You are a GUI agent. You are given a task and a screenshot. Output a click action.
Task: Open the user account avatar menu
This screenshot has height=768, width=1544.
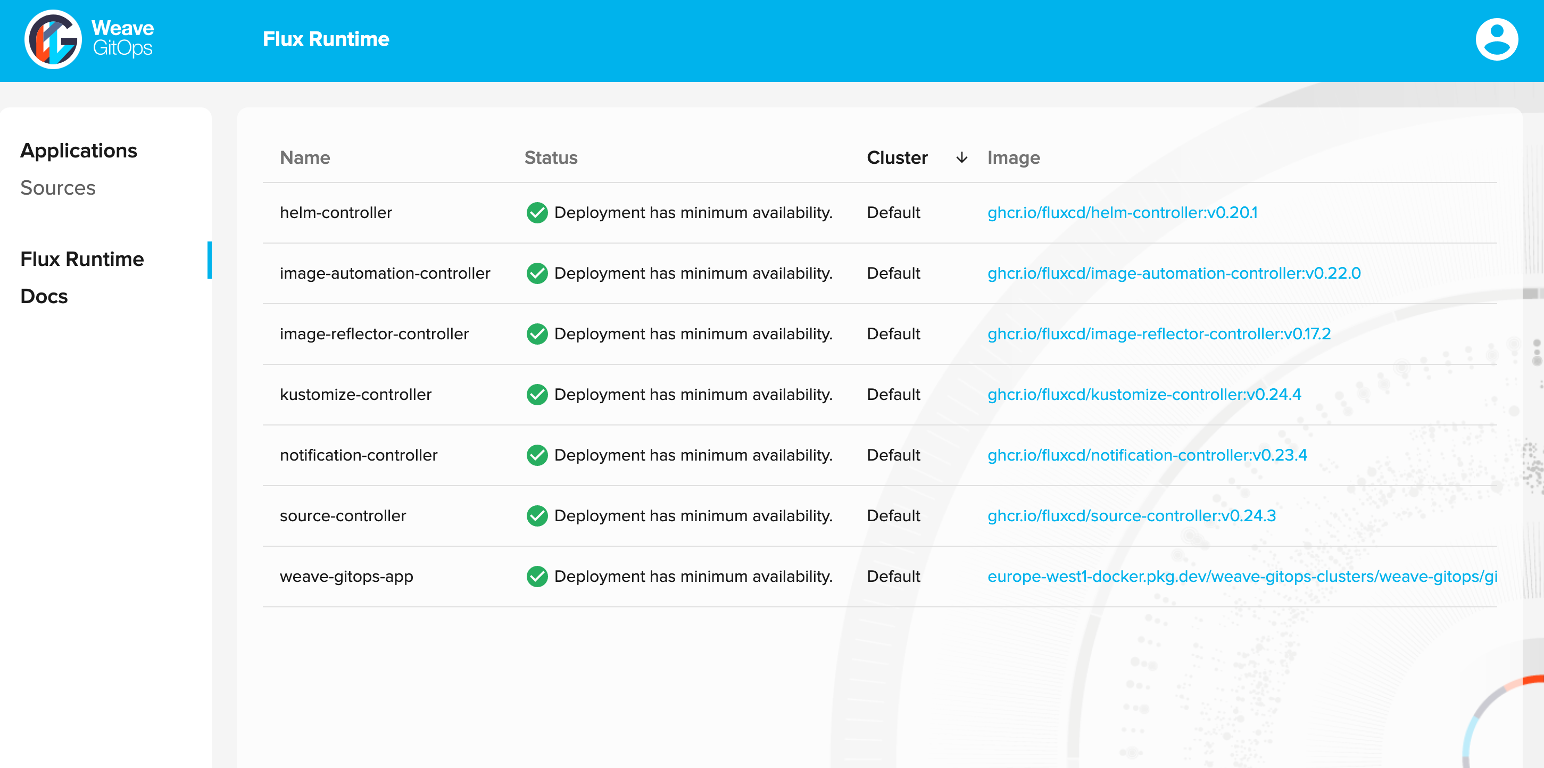tap(1496, 39)
